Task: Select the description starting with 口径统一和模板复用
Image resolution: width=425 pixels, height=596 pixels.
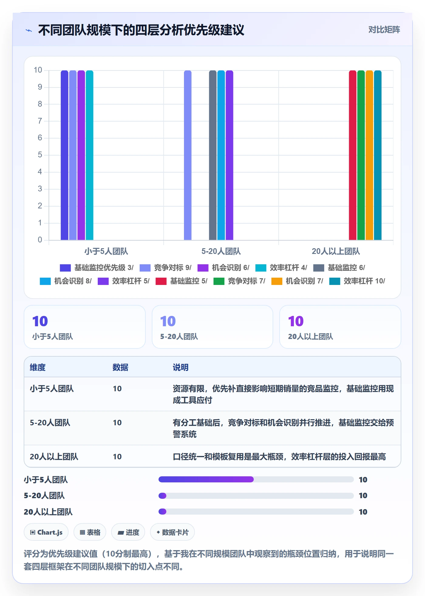Action: point(279,457)
